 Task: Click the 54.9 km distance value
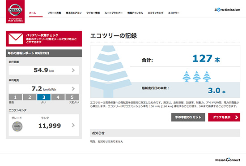pos(44,70)
